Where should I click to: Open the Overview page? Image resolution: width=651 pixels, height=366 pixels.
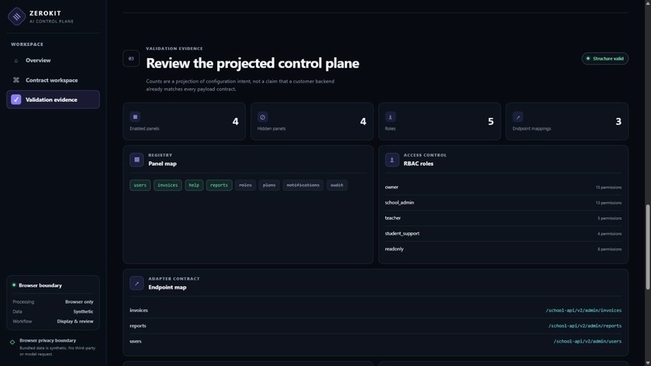pos(53,61)
